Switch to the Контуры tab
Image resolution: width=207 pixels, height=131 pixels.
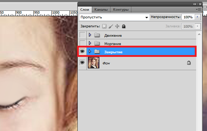121,10
